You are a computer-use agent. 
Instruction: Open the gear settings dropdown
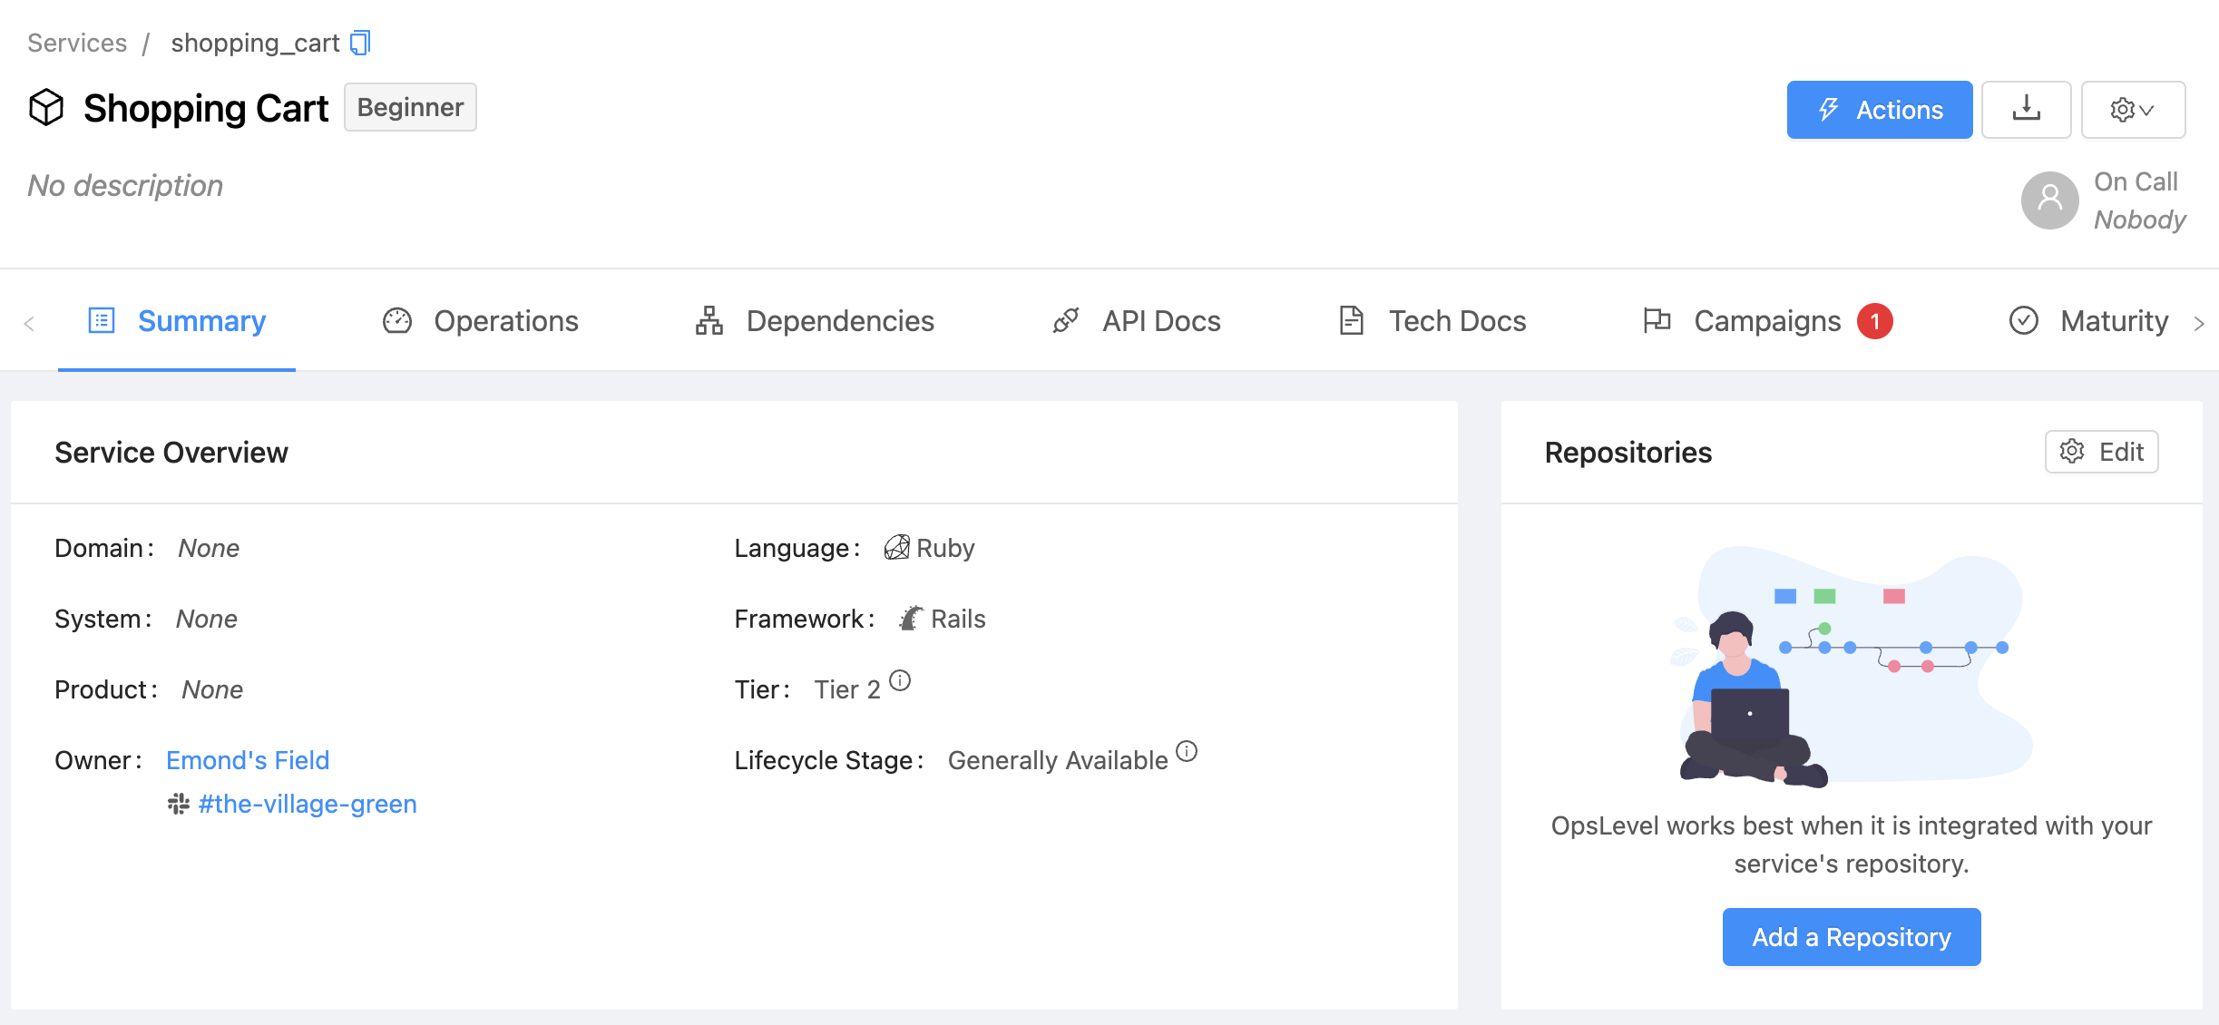click(2133, 109)
